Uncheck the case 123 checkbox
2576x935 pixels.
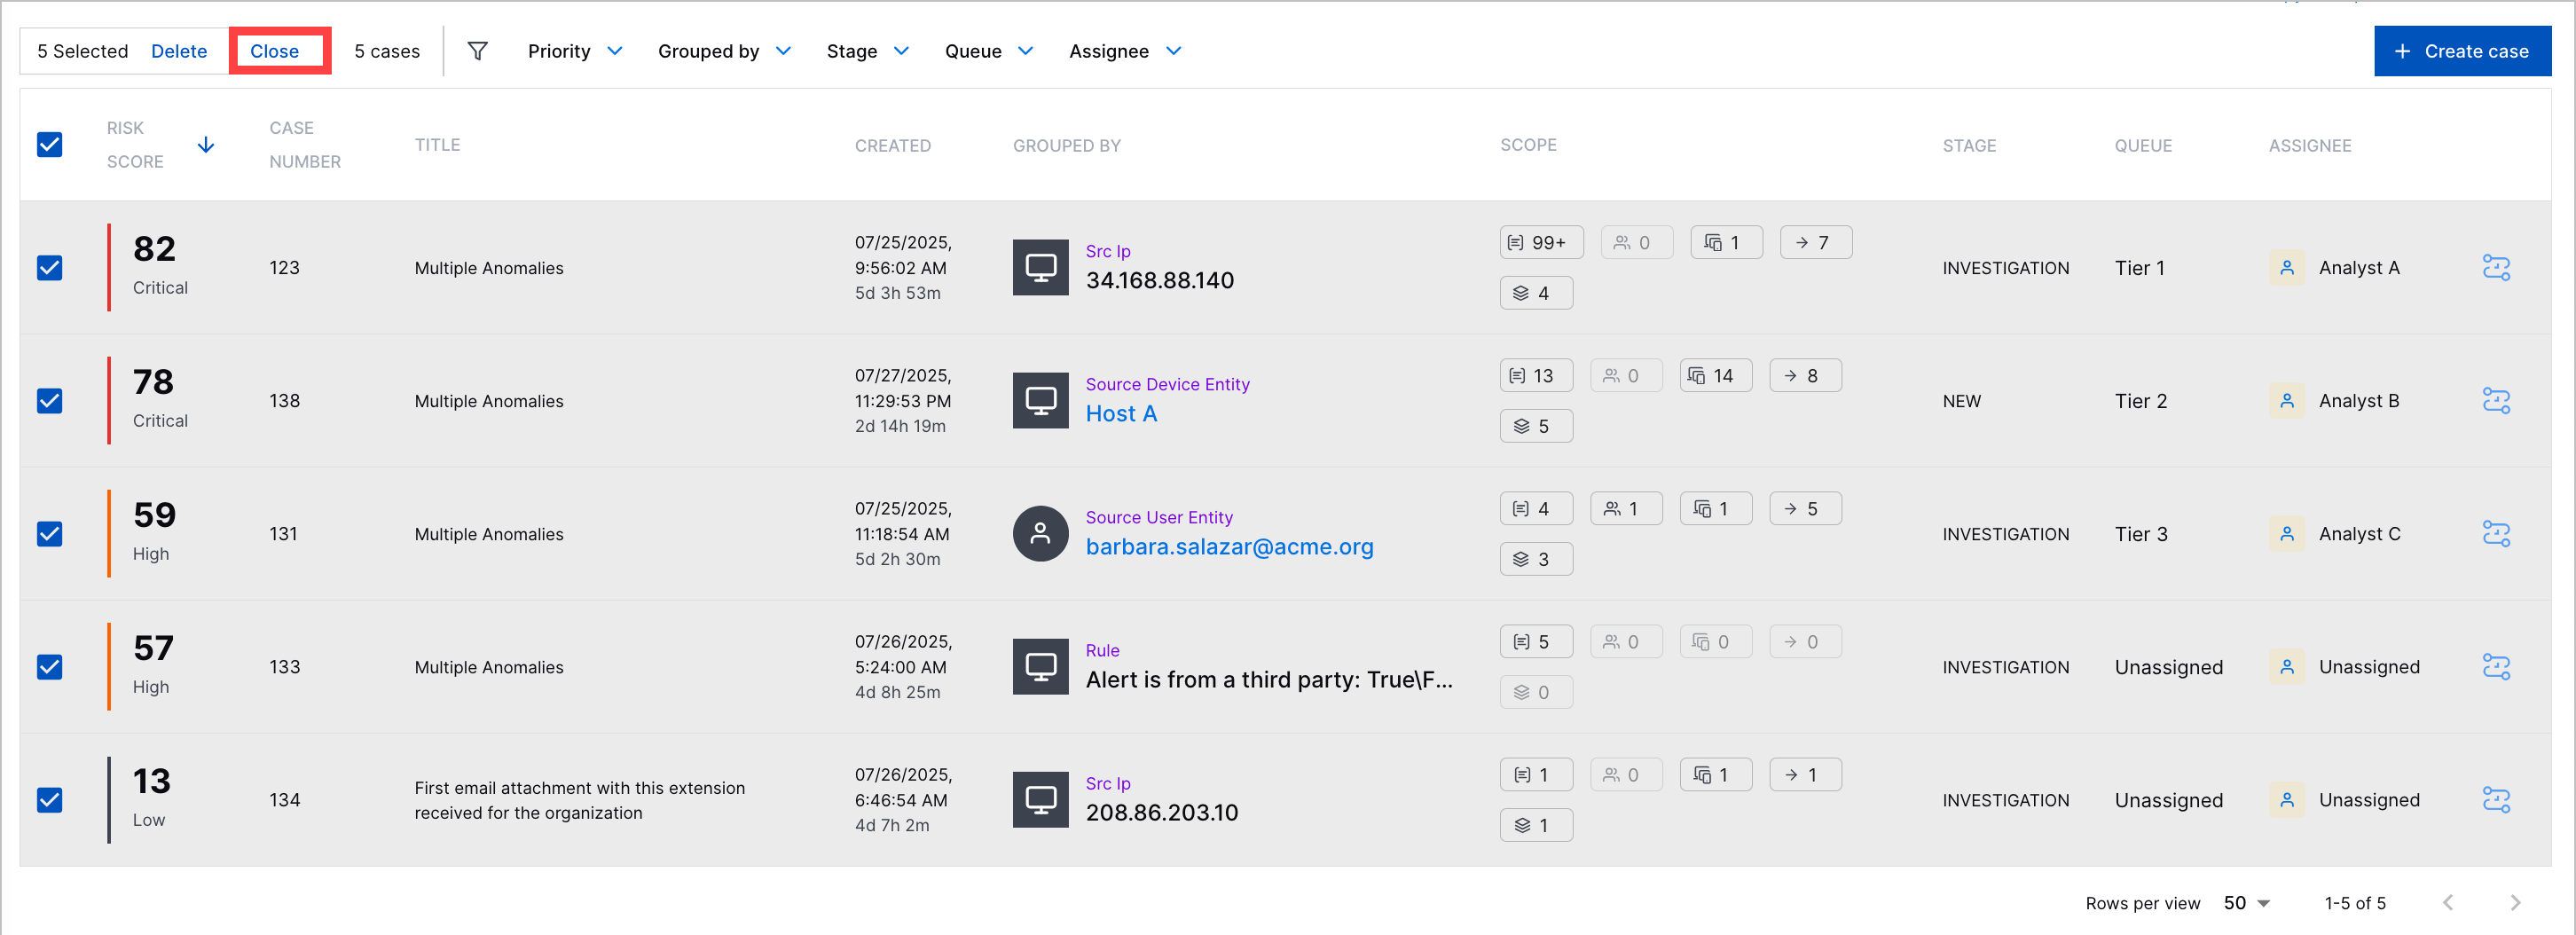click(50, 268)
